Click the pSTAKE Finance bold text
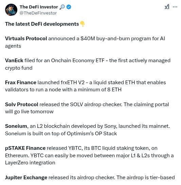Screen dimensions: 181x185 25,148
